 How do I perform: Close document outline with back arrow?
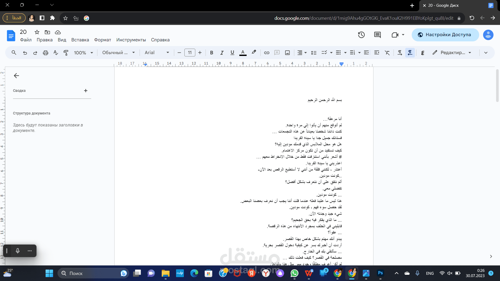coord(16,76)
